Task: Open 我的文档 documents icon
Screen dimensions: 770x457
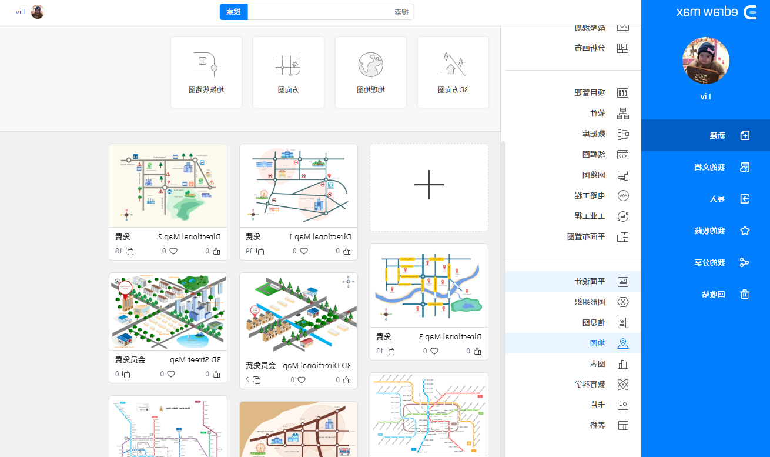Action: tap(745, 167)
